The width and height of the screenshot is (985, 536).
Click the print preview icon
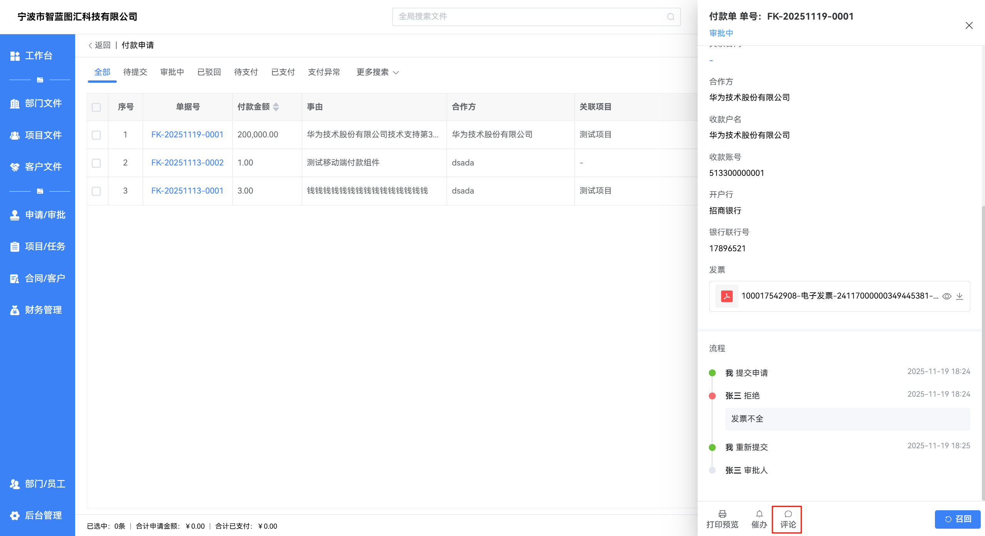(722, 514)
